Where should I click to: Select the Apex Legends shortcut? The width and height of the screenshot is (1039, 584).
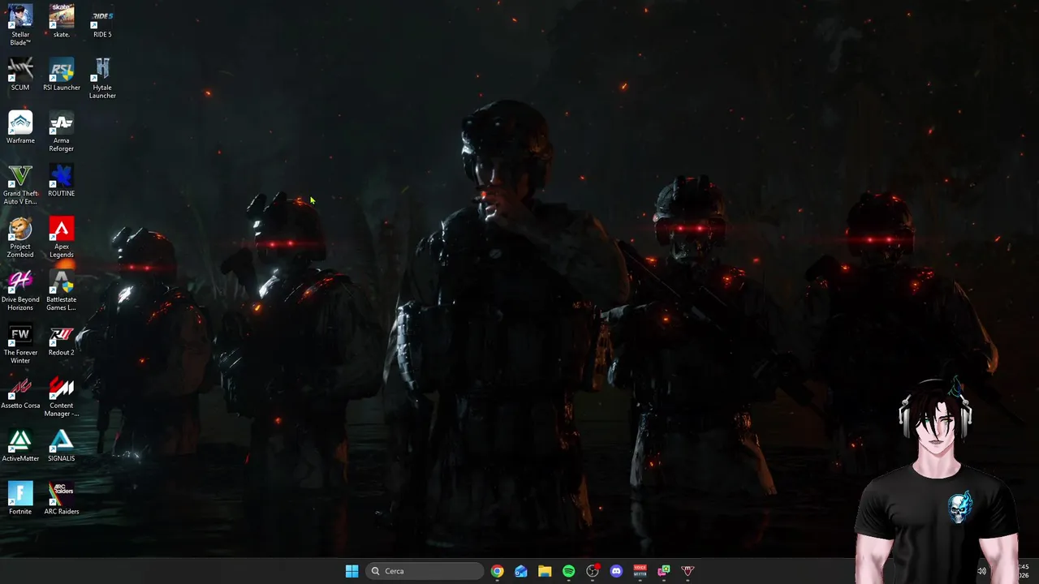click(x=62, y=238)
